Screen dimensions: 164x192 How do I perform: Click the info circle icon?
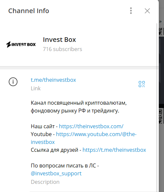(13, 82)
